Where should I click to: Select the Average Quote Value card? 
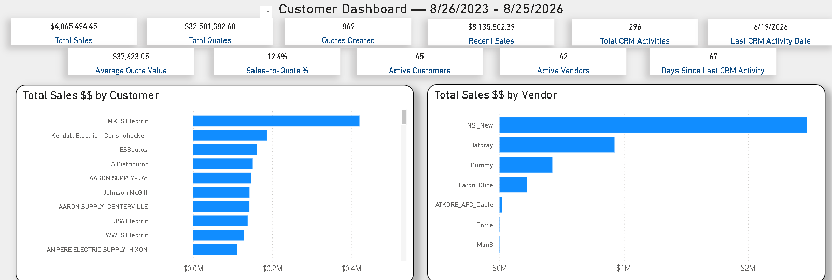point(131,62)
